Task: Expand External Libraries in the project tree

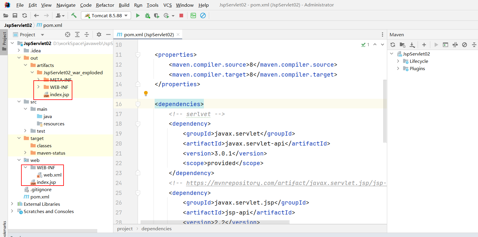Action: 12,204
